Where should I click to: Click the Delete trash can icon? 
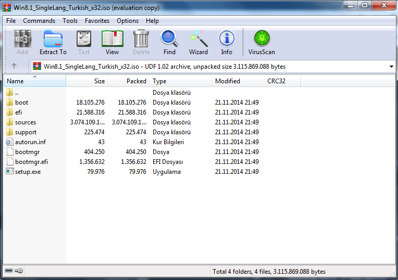pos(141,39)
